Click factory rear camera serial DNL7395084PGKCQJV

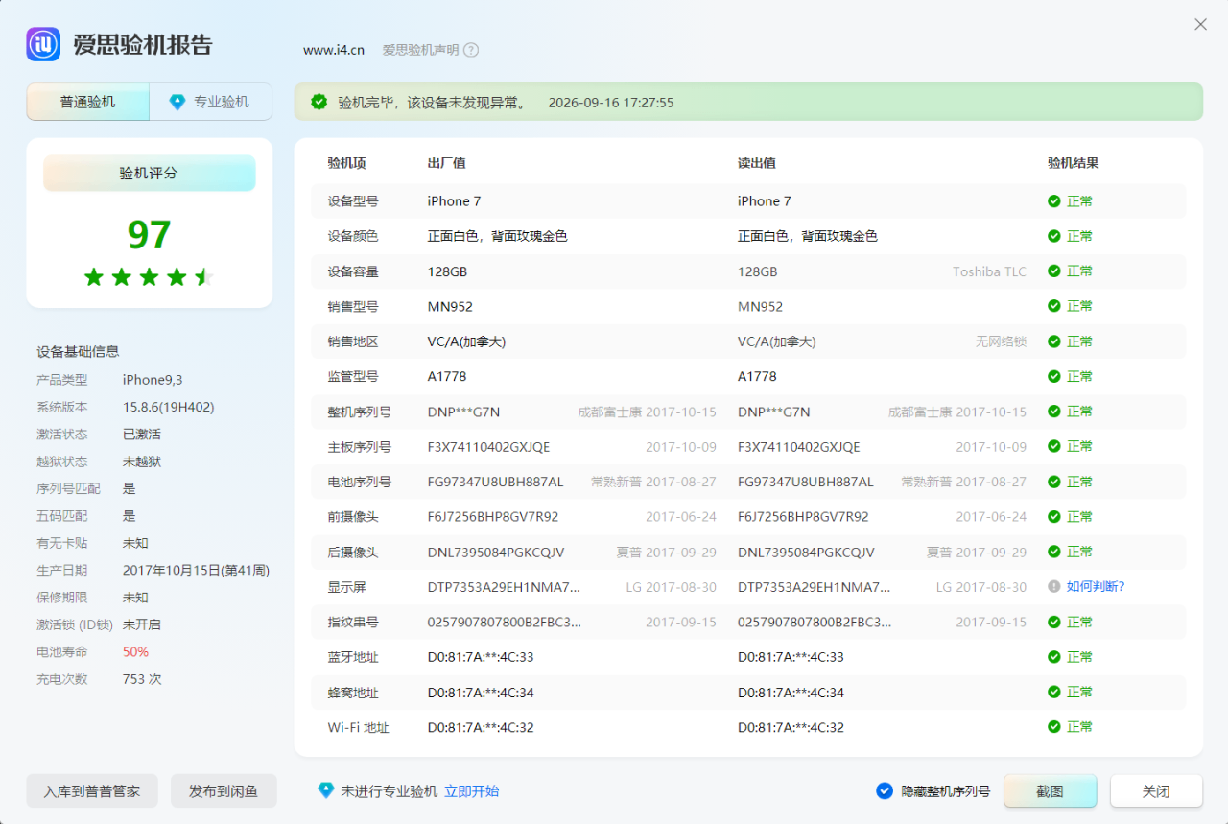(x=496, y=553)
